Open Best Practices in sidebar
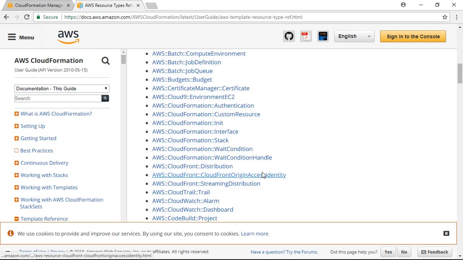This screenshot has width=463, height=260. pyautogui.click(x=37, y=151)
